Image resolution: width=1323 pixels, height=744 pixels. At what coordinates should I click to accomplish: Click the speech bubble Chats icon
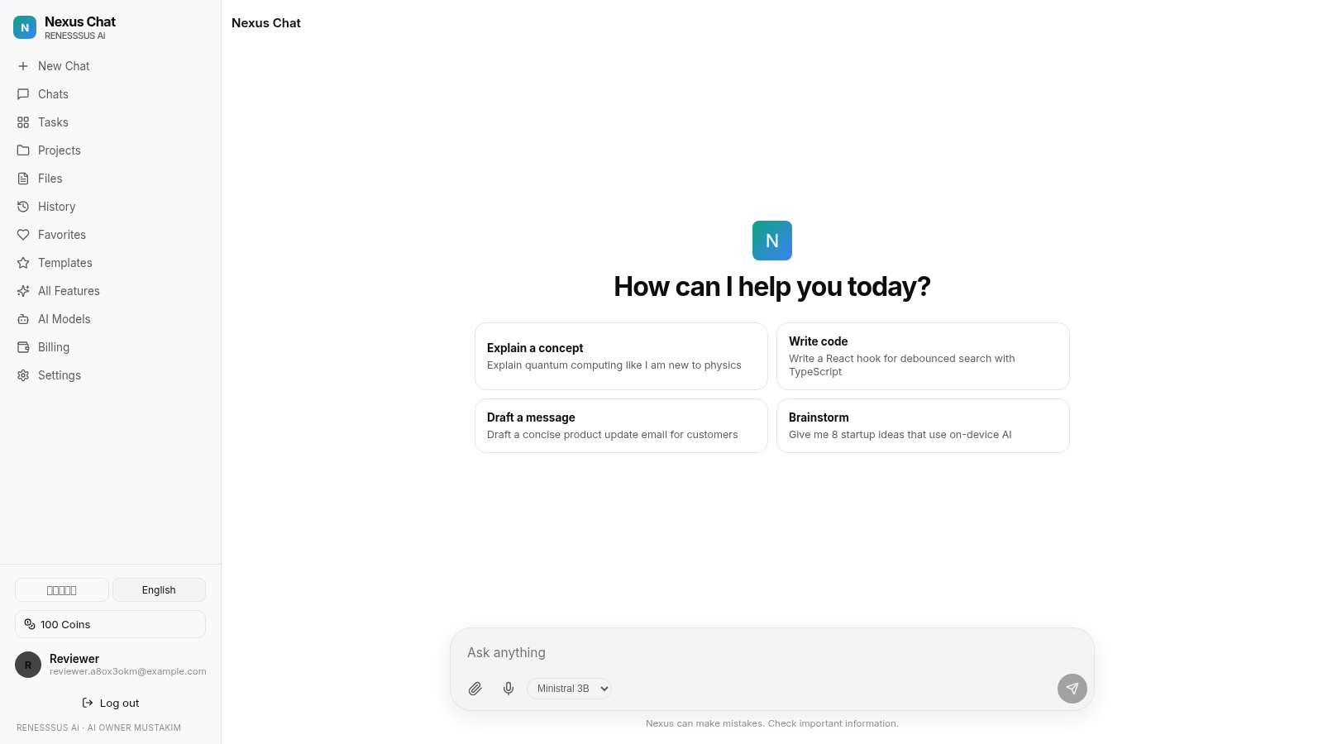click(23, 94)
